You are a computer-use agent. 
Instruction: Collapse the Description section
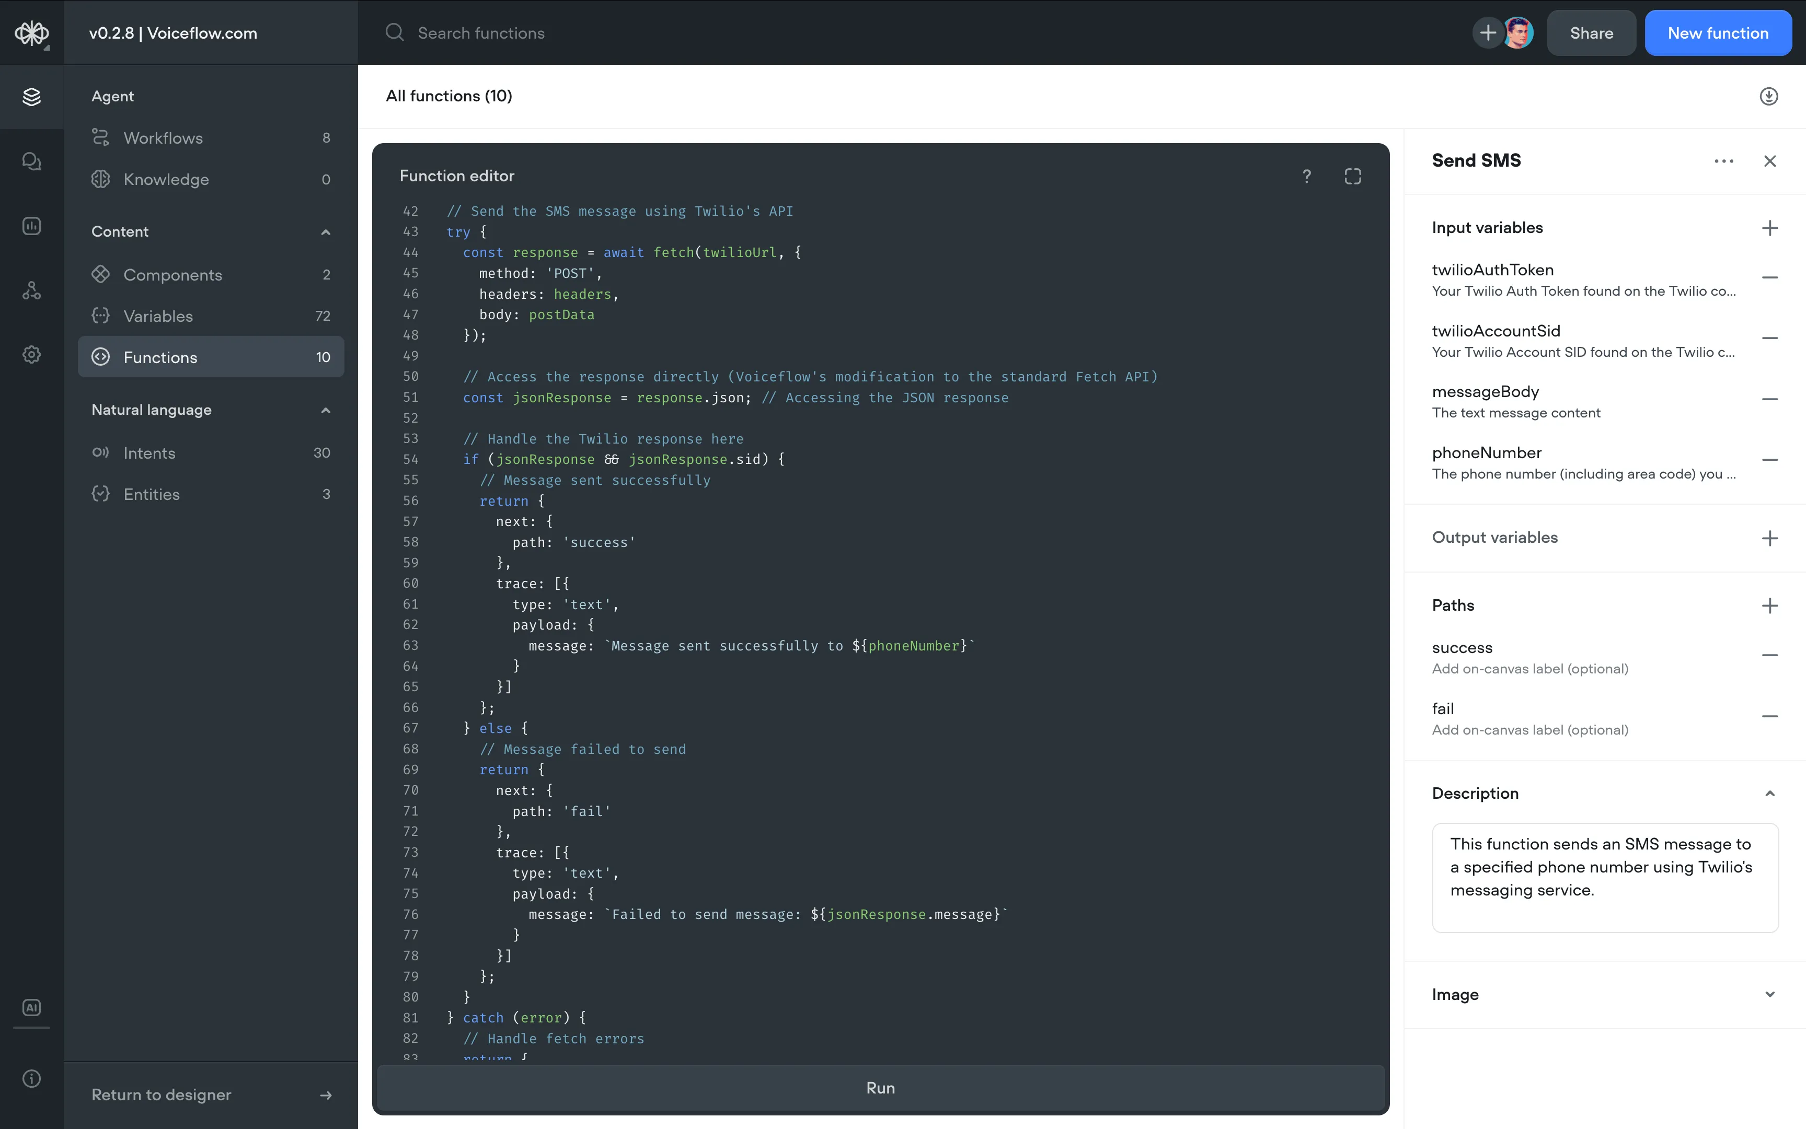click(1769, 793)
